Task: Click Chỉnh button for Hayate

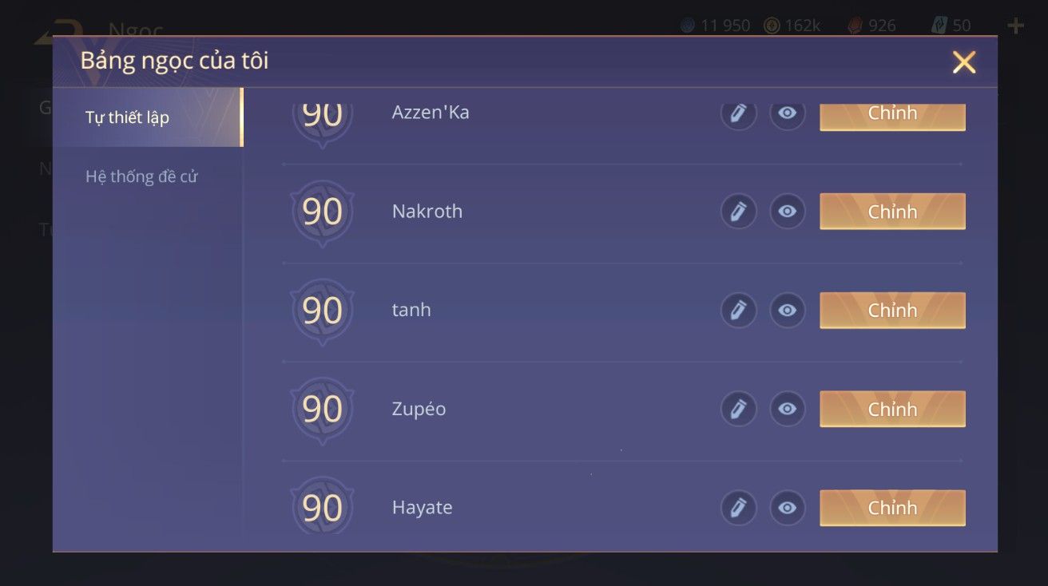Action: coord(892,508)
